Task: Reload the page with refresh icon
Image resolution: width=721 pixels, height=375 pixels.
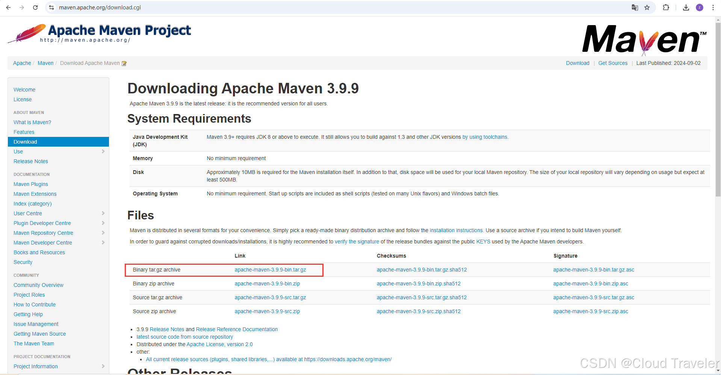Action: pos(35,7)
